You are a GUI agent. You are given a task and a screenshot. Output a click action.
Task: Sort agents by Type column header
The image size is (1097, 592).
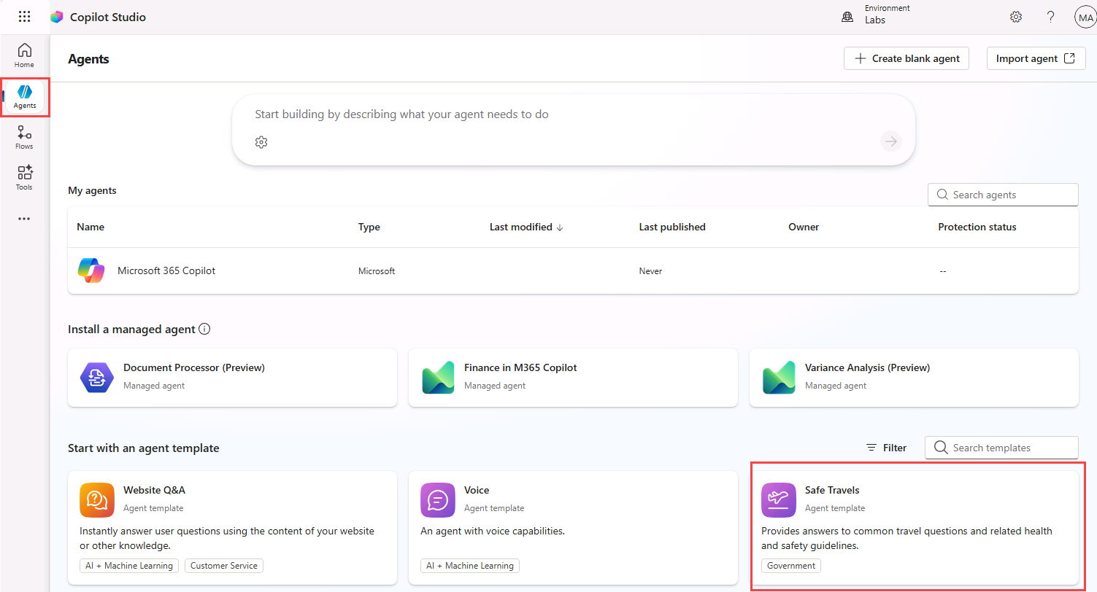369,227
